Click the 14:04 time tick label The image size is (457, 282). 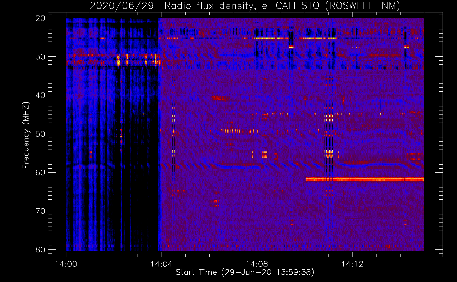tap(162, 264)
